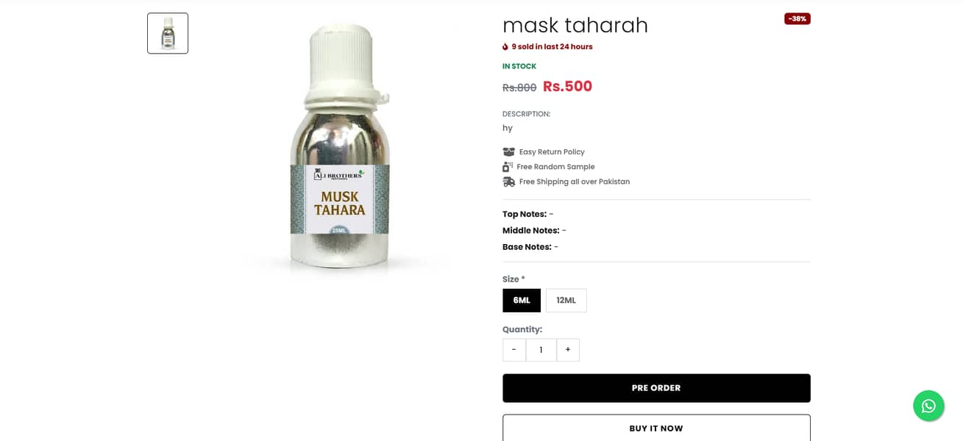Open the WhatsApp chat bubble
This screenshot has height=441, width=963.
tap(928, 406)
